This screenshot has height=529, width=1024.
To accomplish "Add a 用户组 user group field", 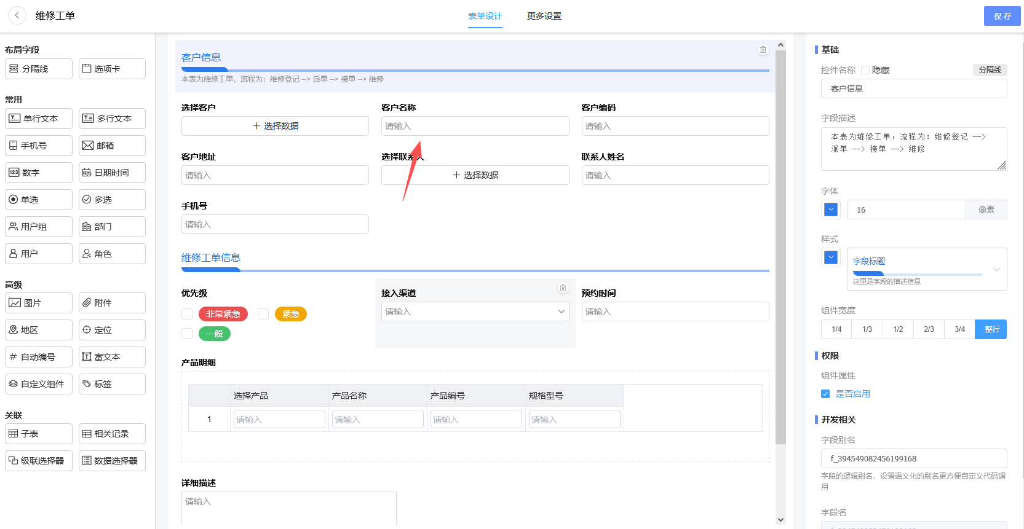I will (39, 227).
